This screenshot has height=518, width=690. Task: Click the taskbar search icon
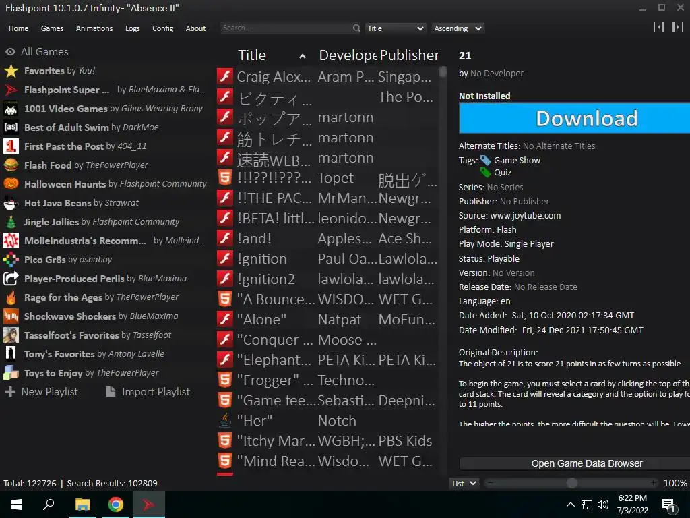click(49, 505)
